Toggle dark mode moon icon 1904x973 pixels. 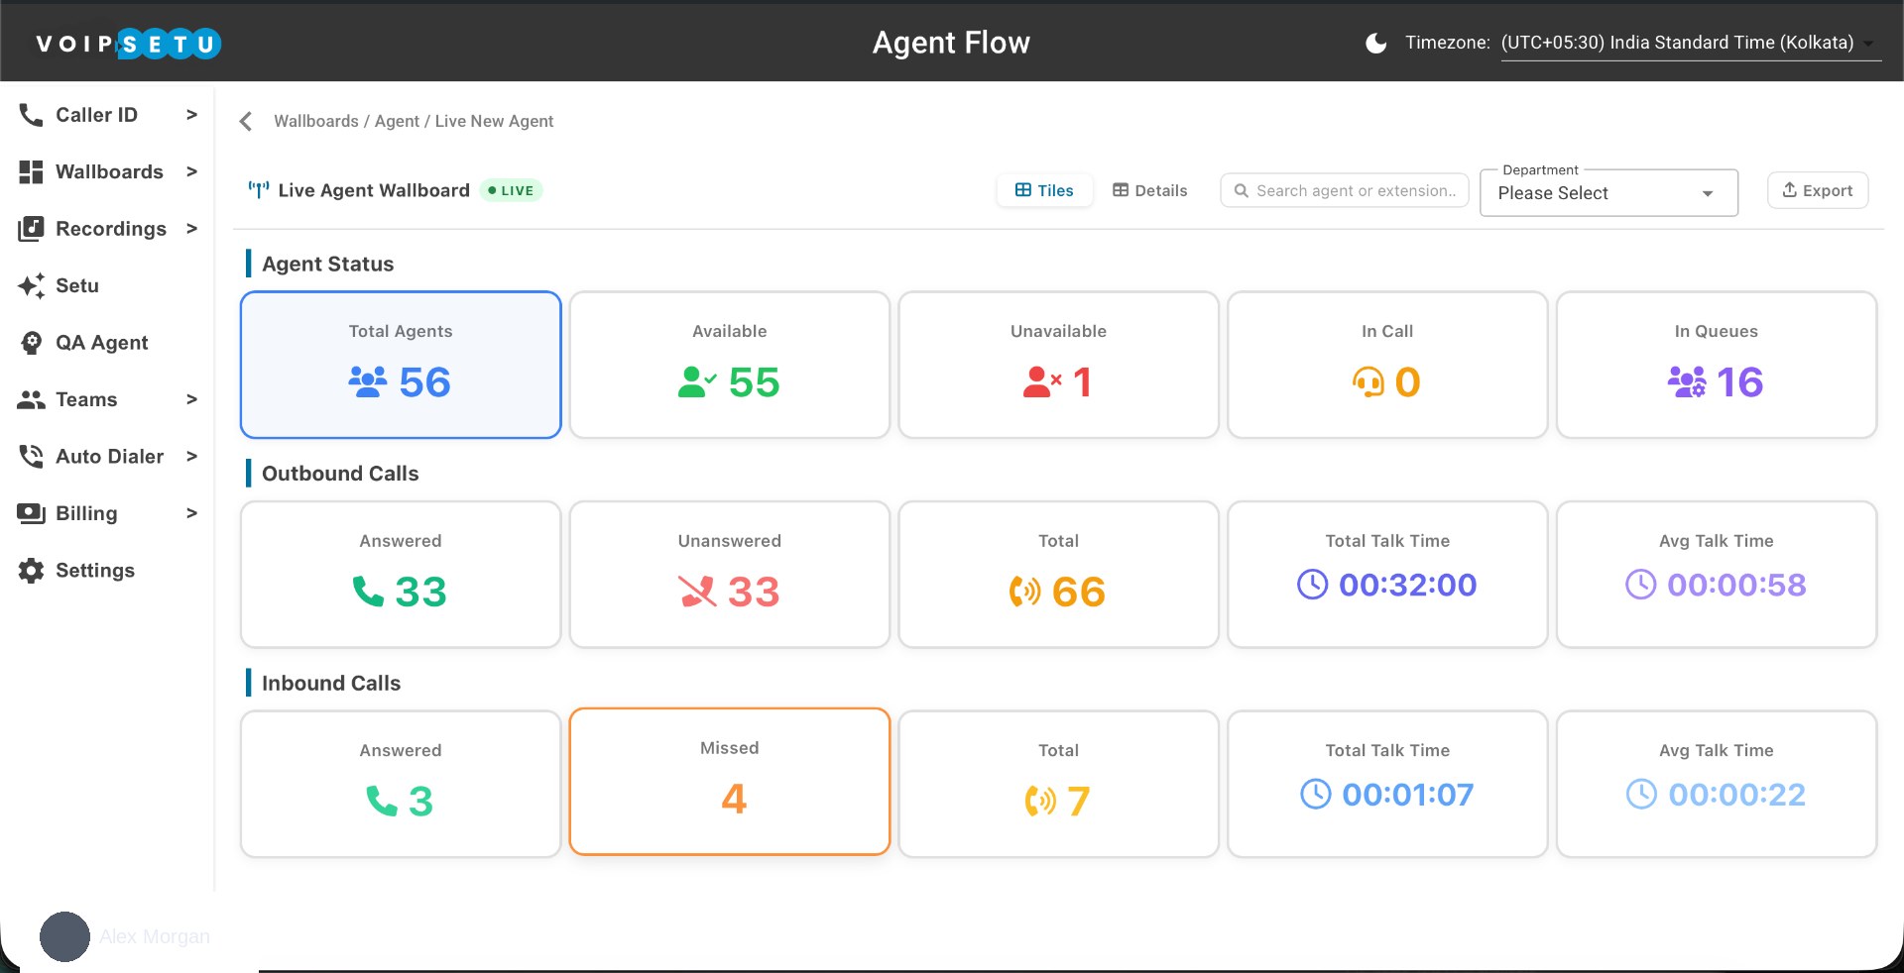point(1375,43)
